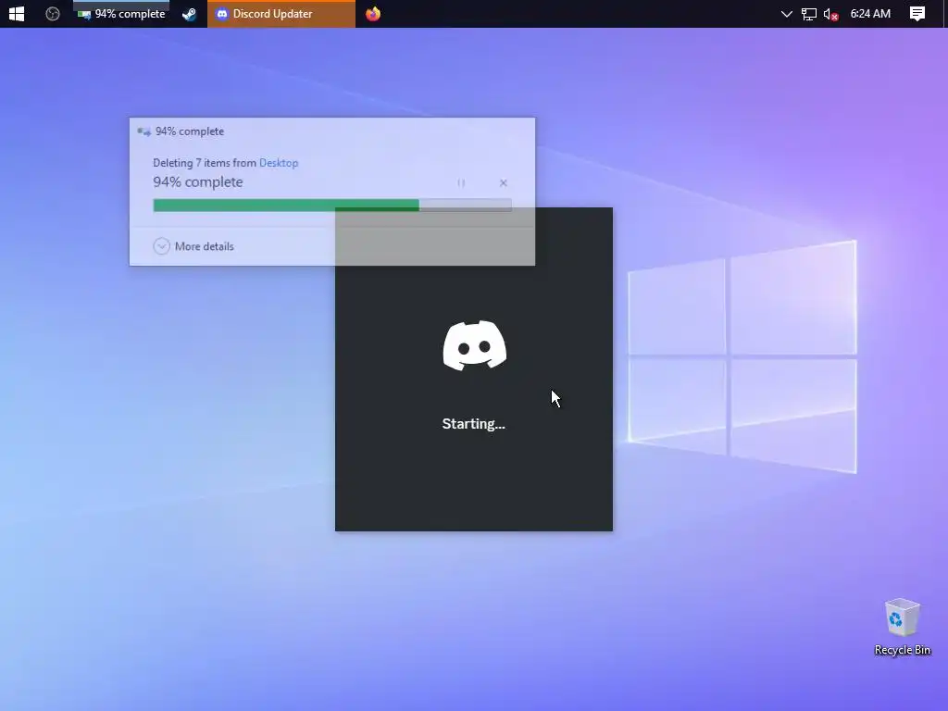948x711 pixels.
Task: Click the 94% complete dialog title bar
Action: pos(332,131)
